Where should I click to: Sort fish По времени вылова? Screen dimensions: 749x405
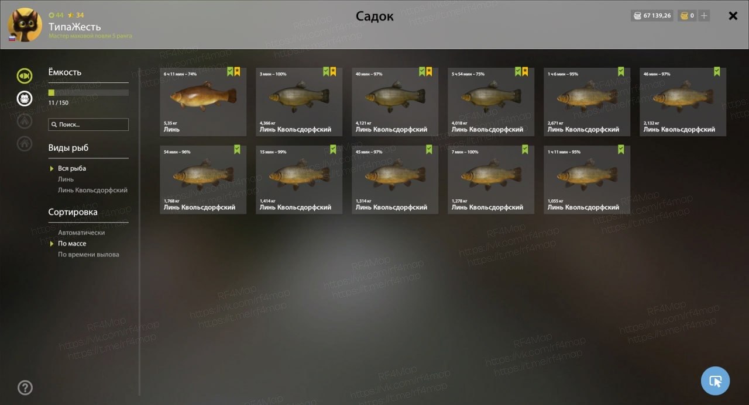pyautogui.click(x=88, y=255)
